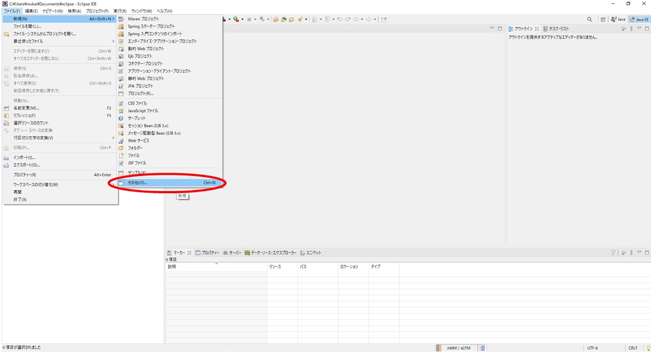Expand 行区切り文字の変換 submenu
This screenshot has height=352, width=651.
113,138
